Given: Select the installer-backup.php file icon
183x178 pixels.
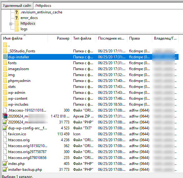Looking at the screenshot, I should [x=5, y=170].
